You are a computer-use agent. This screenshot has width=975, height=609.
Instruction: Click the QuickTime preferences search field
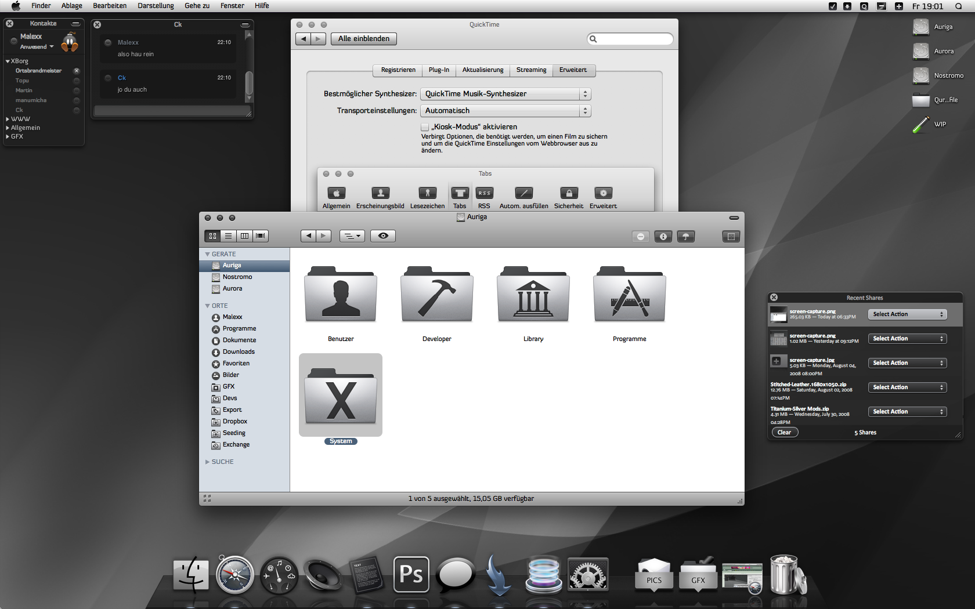tap(630, 39)
